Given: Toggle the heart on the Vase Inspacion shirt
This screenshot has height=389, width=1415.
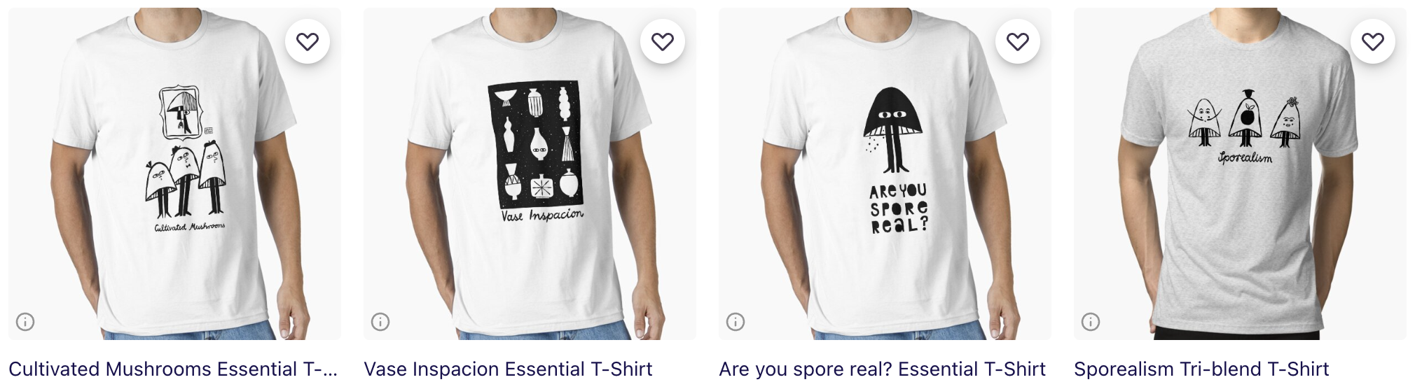Looking at the screenshot, I should point(663,42).
